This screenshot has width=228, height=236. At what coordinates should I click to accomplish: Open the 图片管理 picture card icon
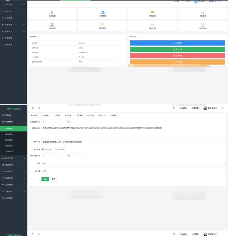(52, 25)
